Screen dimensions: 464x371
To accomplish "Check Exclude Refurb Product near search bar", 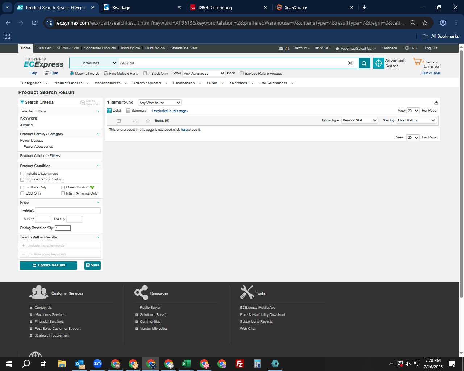I will [241, 74].
